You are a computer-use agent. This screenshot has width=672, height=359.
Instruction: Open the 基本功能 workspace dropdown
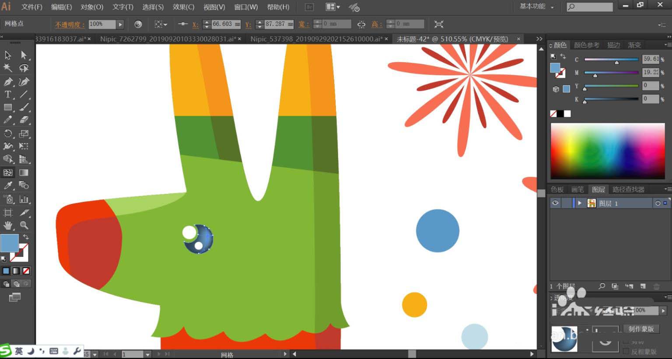tap(537, 7)
